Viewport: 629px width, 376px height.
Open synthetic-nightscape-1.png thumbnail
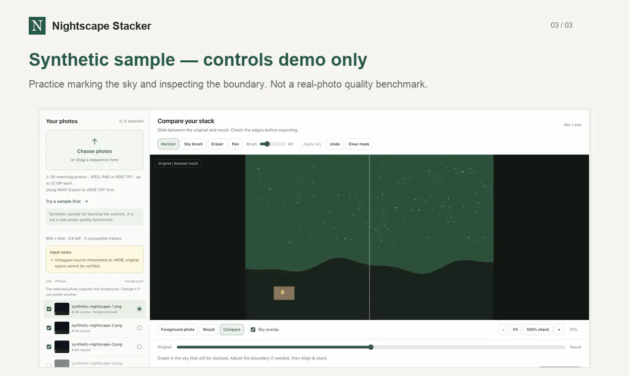[62, 309]
